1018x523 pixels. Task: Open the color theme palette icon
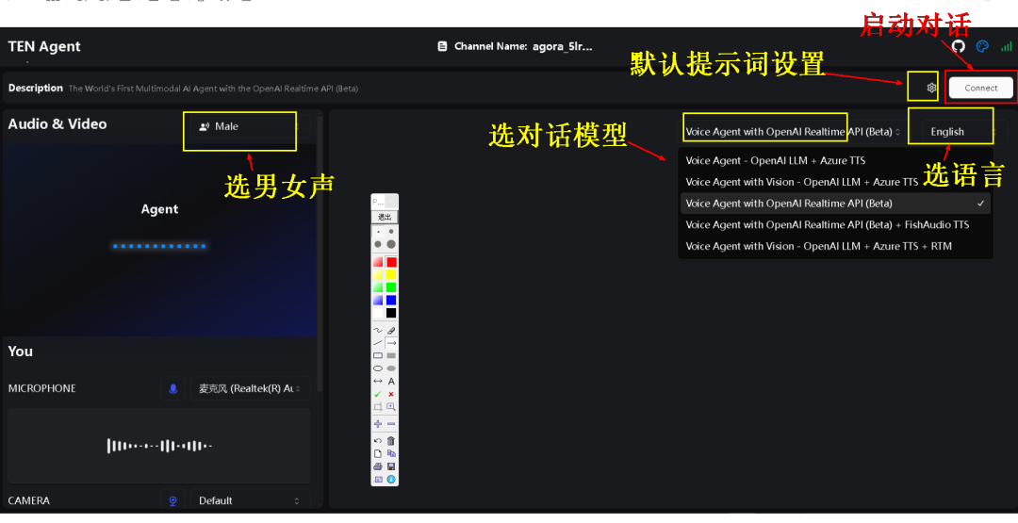(982, 46)
